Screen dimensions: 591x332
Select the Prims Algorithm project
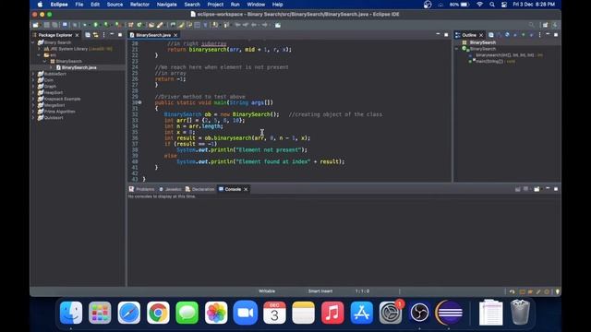(59, 112)
